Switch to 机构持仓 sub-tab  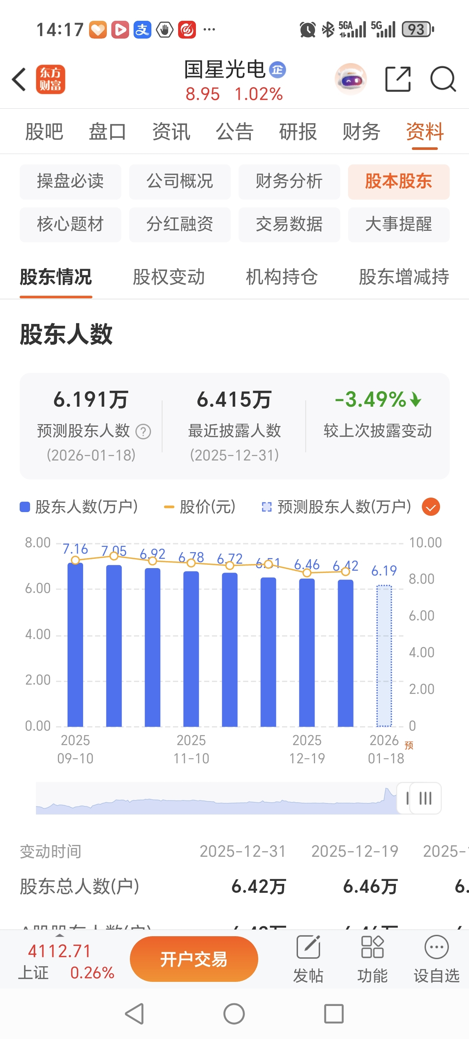(282, 277)
